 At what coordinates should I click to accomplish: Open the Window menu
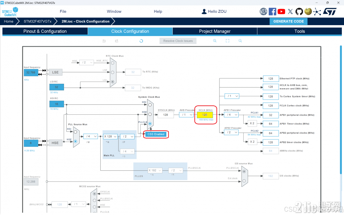(x=114, y=11)
